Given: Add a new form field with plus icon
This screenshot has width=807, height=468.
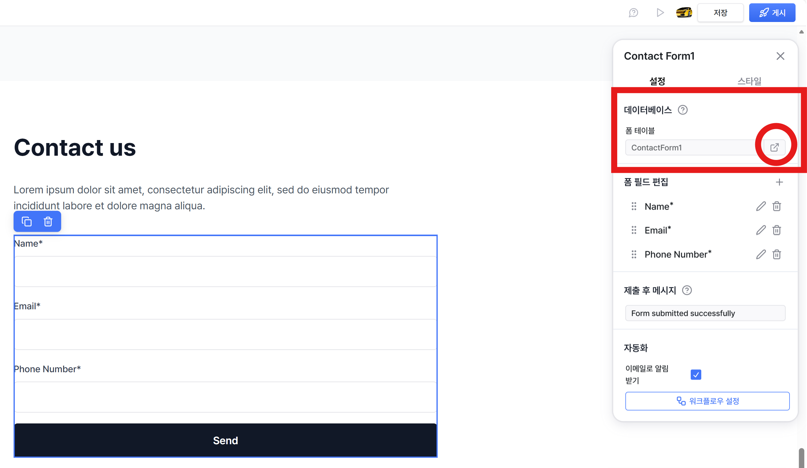Looking at the screenshot, I should 779,182.
